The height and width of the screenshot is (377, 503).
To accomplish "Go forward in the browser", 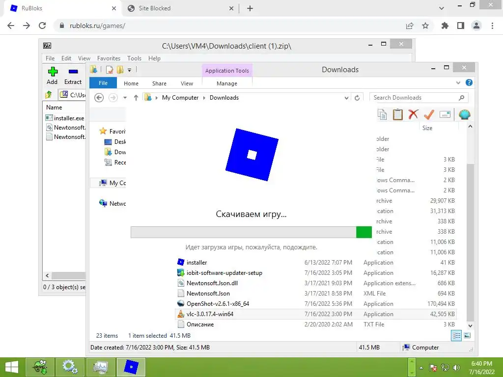I will 27,26.
